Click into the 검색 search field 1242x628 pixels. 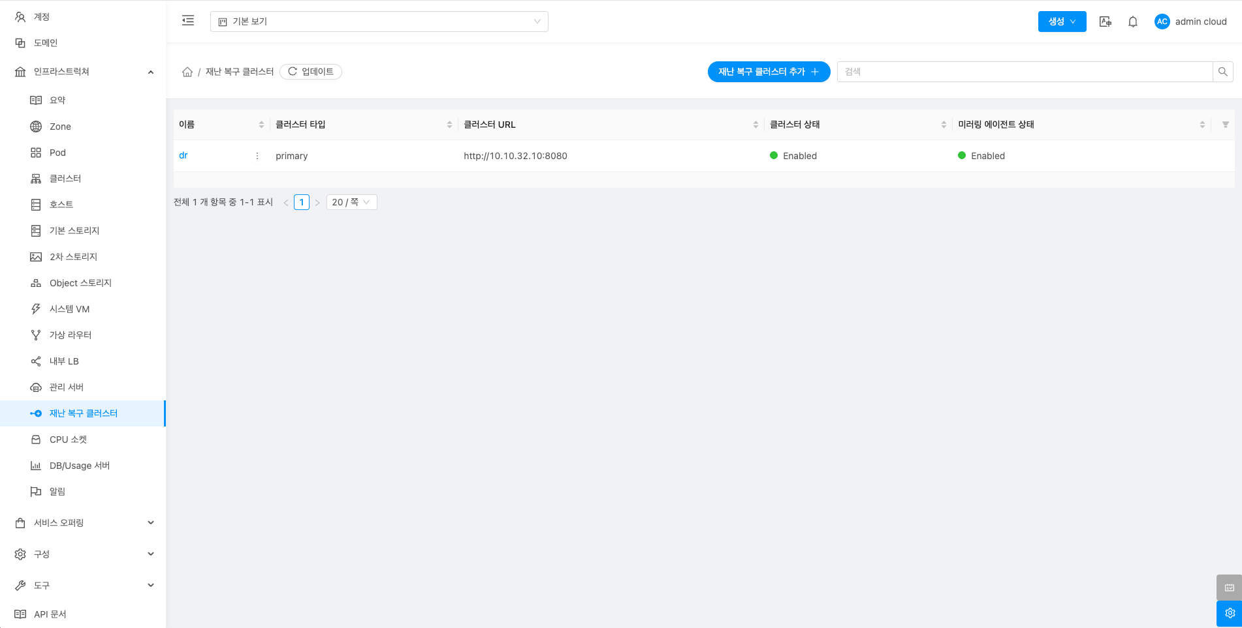point(1024,72)
